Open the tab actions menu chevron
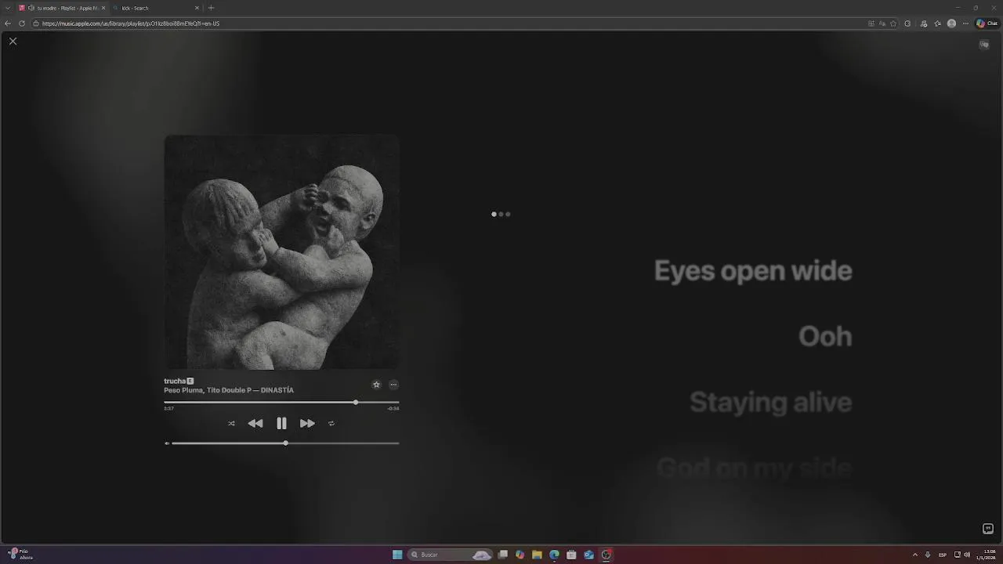 tap(7, 8)
